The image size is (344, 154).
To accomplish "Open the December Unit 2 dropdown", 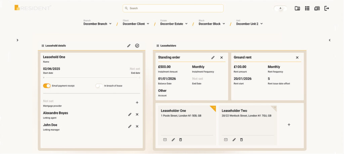I will point(249,24).
